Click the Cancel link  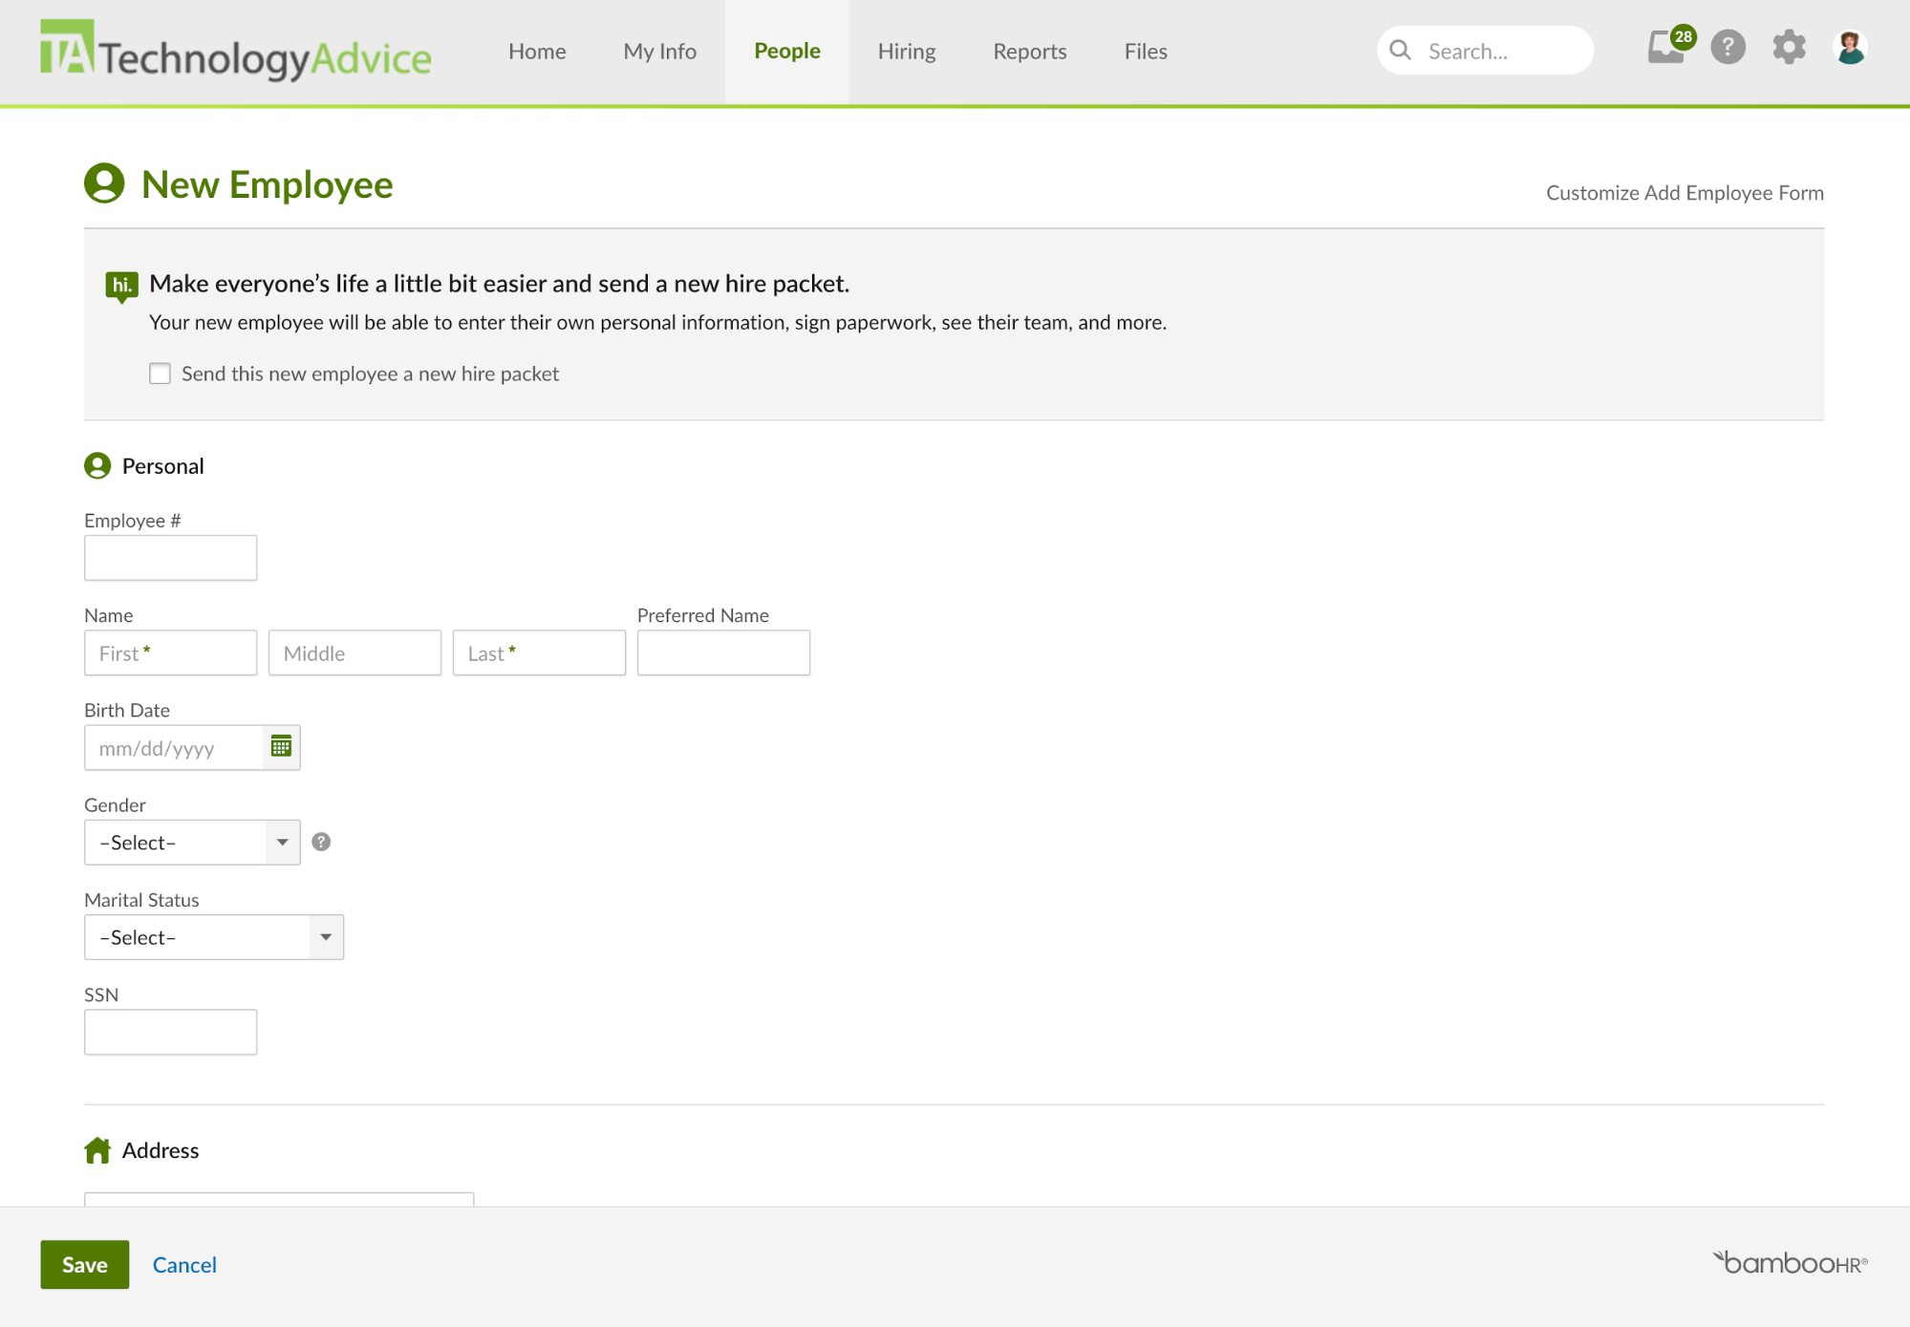click(184, 1264)
